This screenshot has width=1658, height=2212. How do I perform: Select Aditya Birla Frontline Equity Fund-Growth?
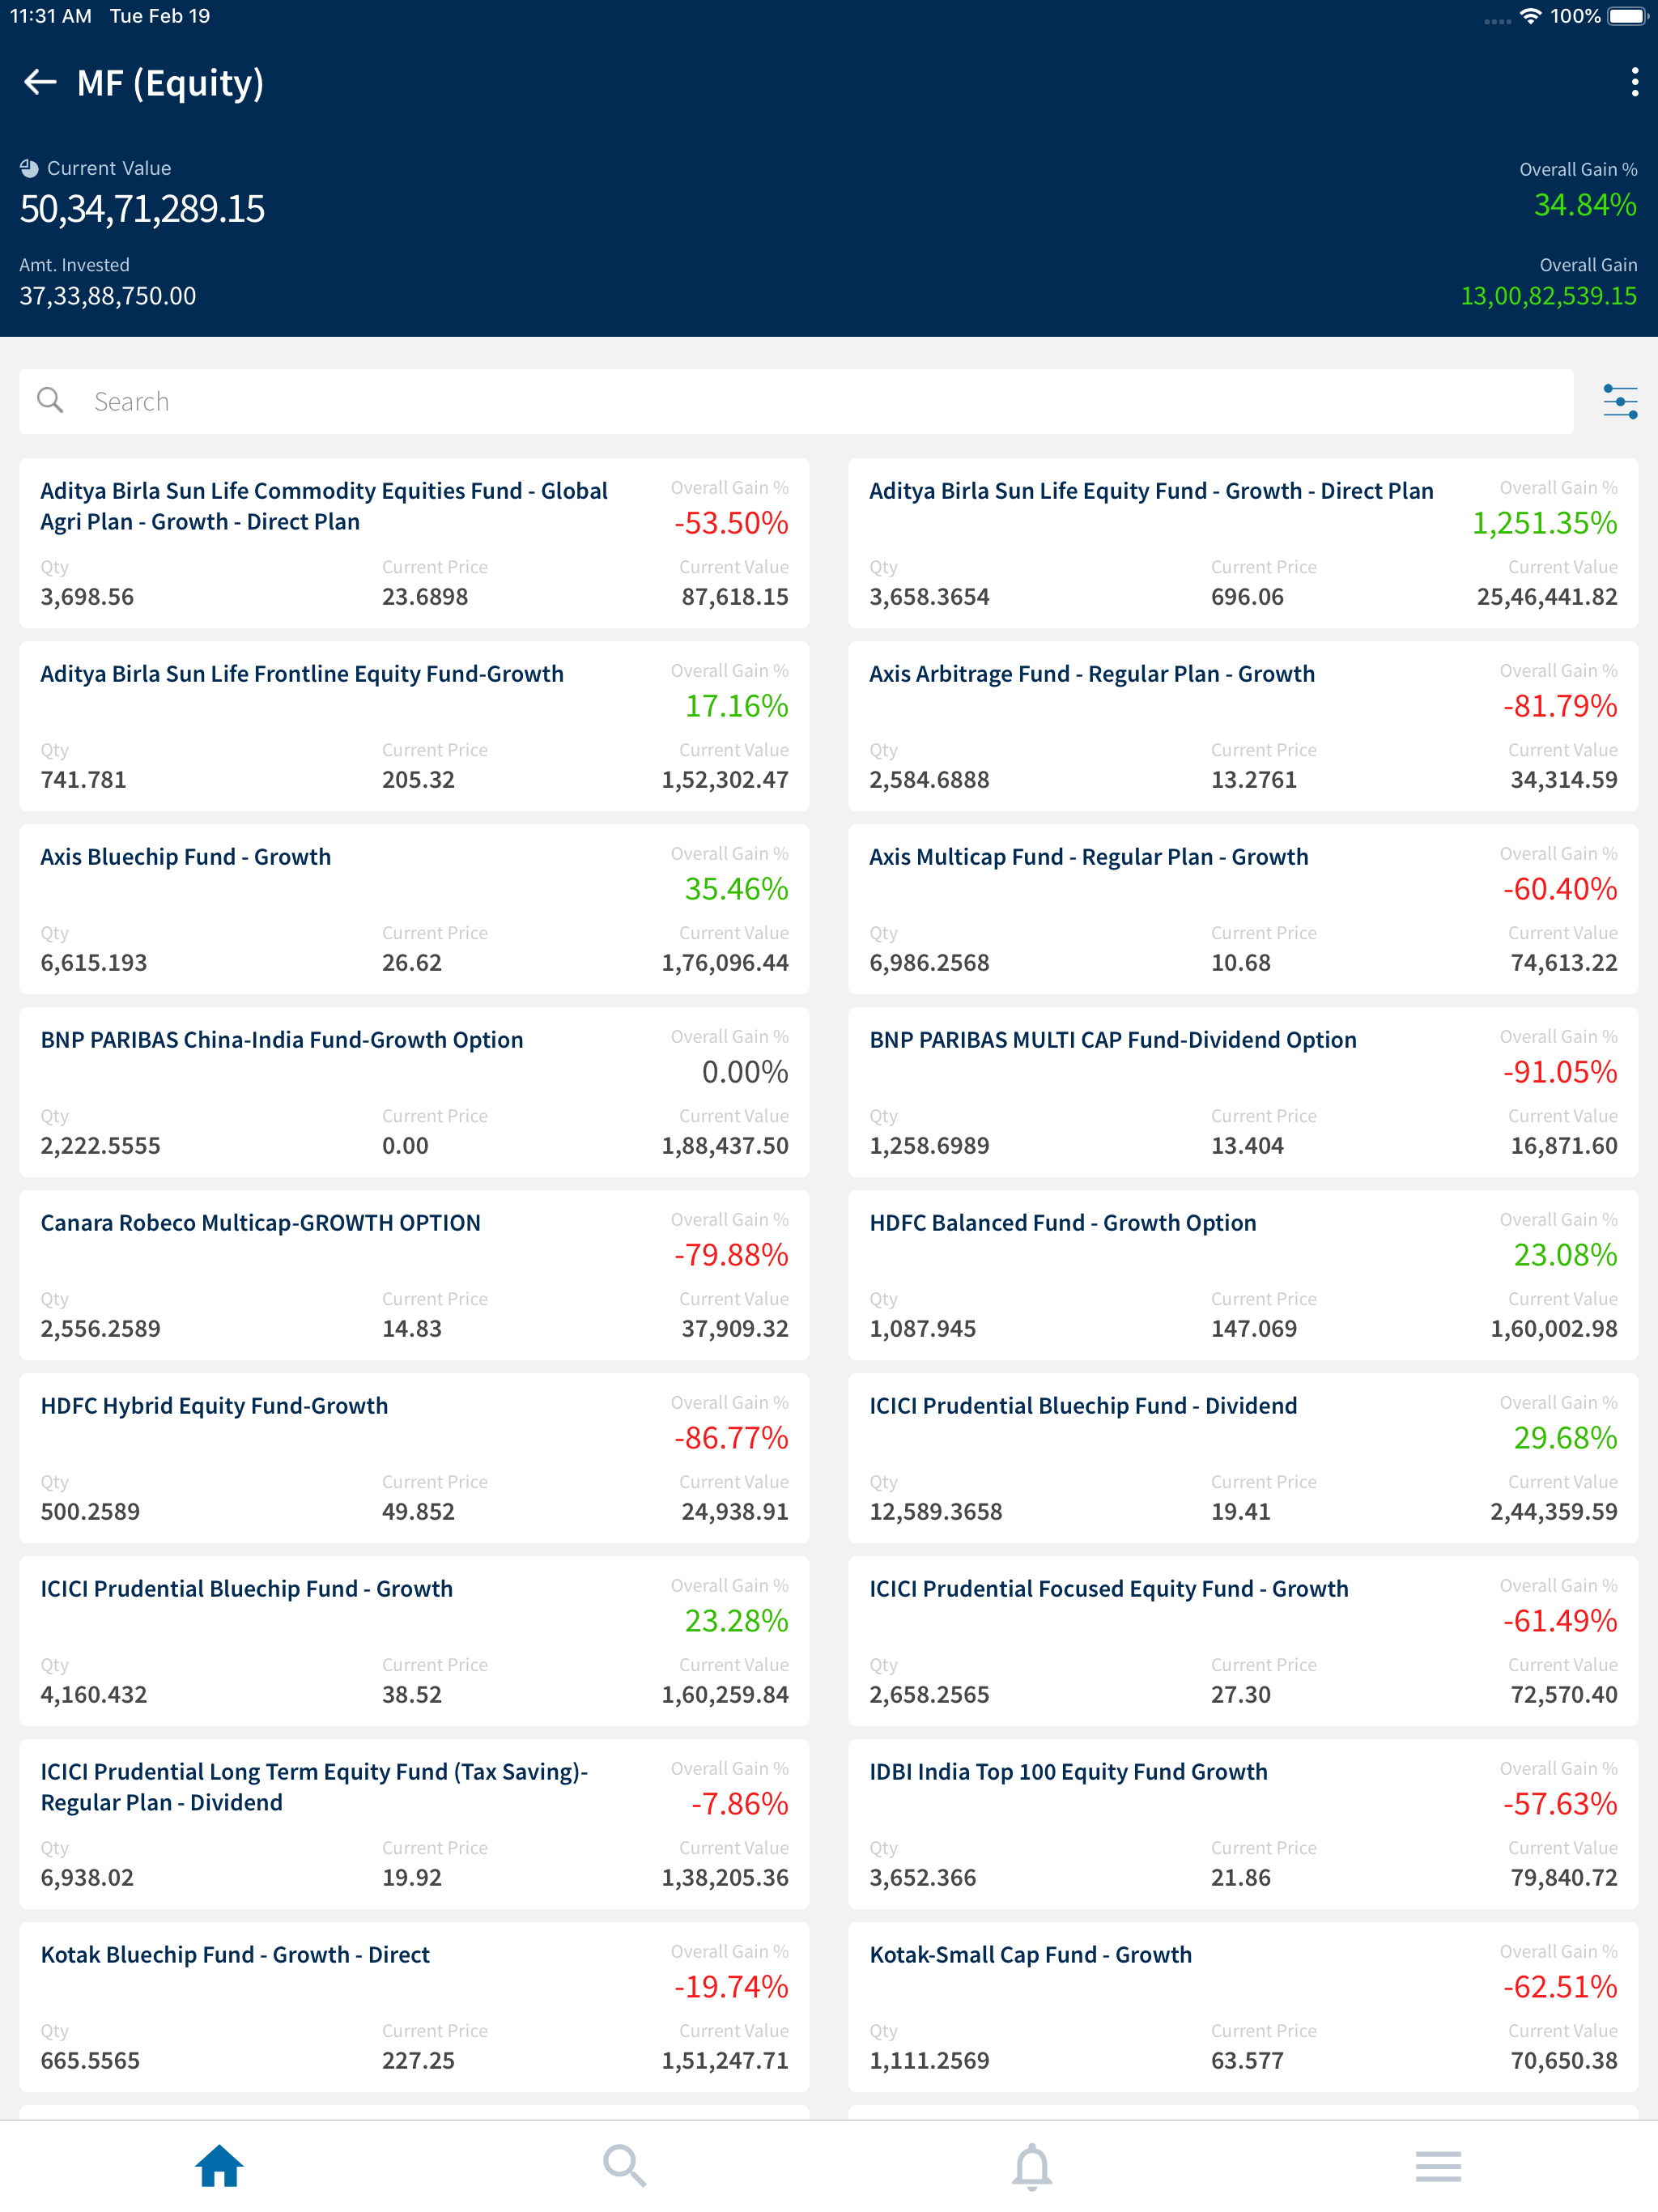(x=414, y=726)
